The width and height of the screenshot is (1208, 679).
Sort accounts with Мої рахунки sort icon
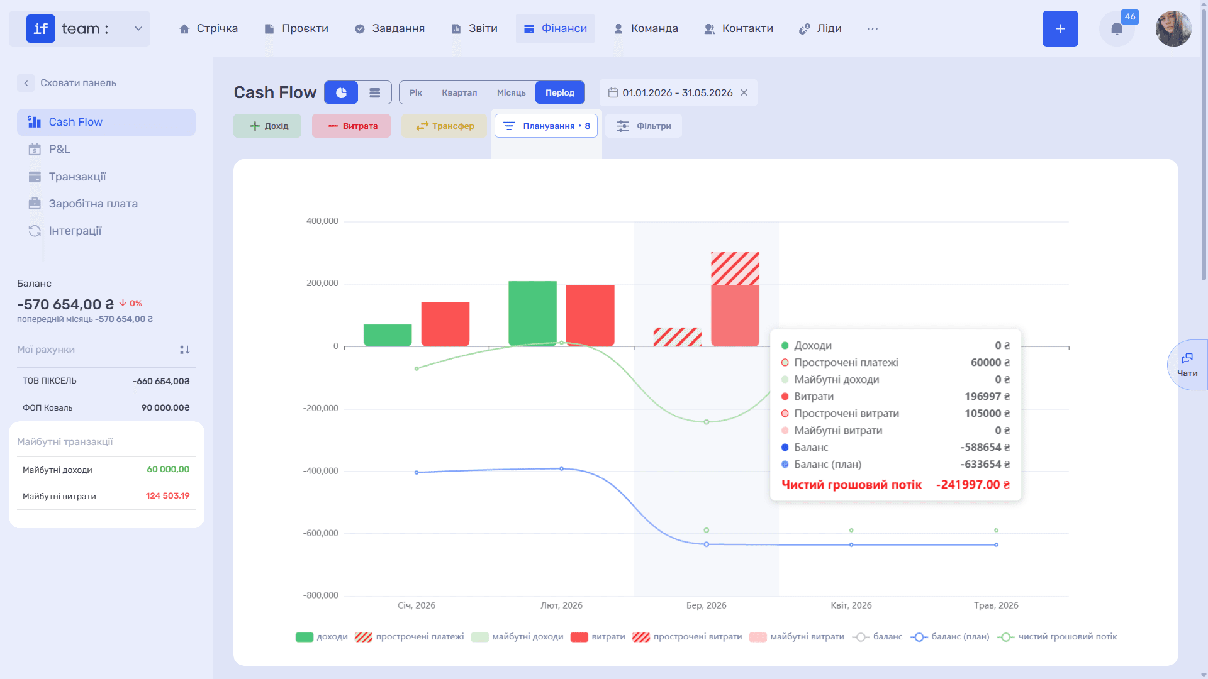click(x=185, y=350)
